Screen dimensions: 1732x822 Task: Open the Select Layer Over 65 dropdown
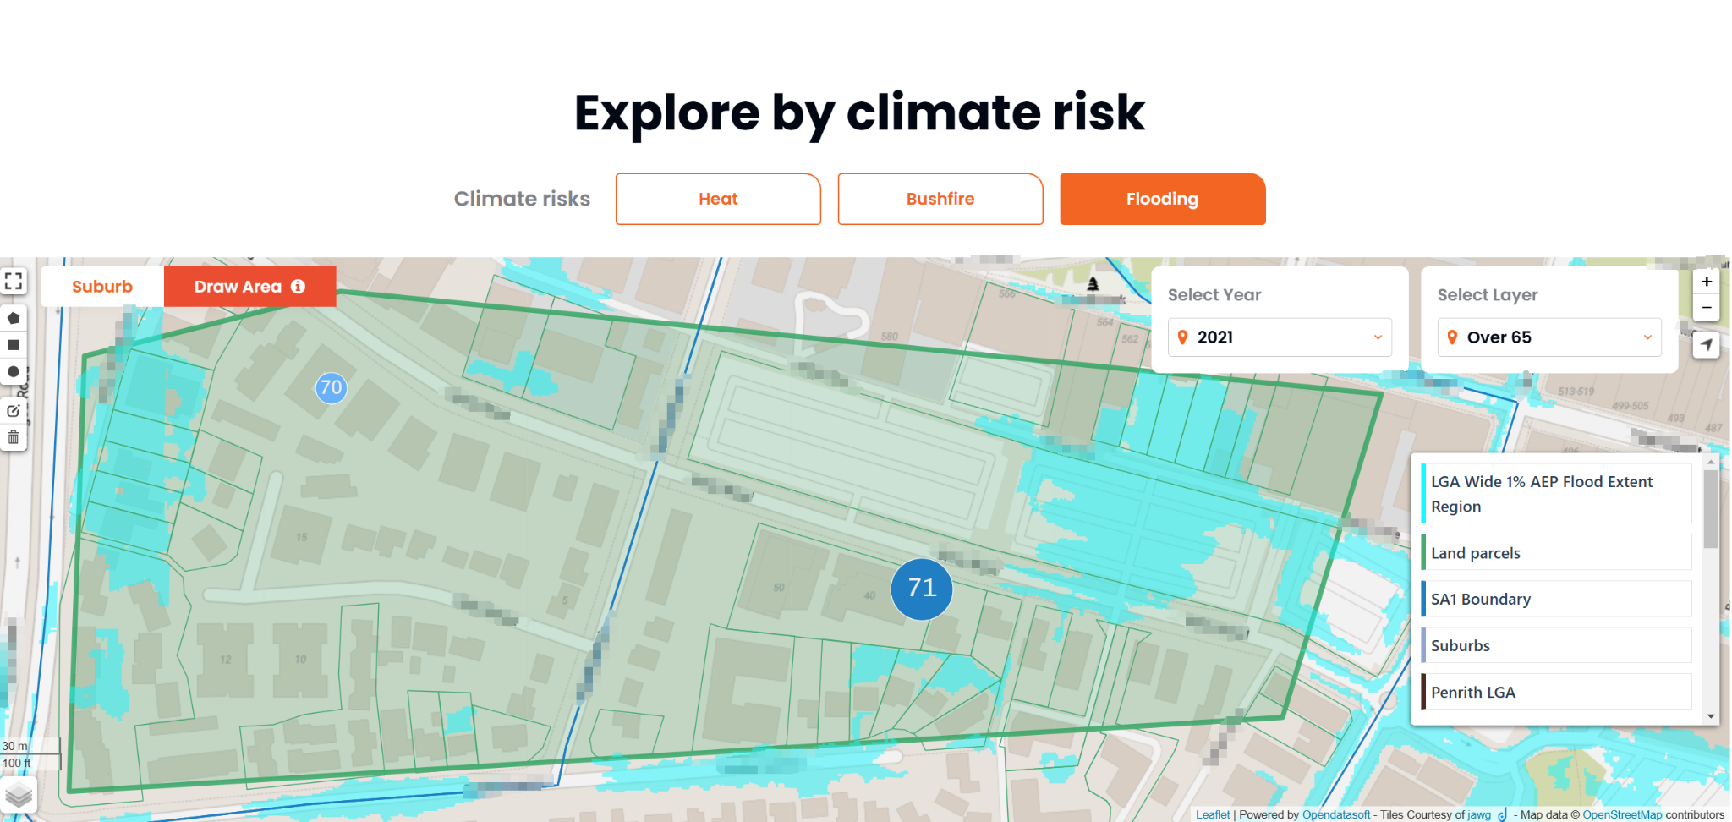1549,337
